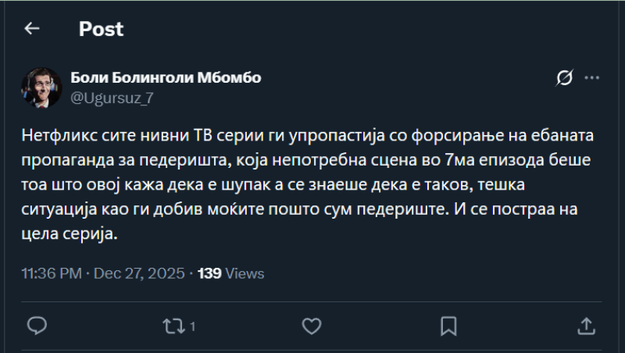Like the post with the heart
The image size is (625, 353).
pyautogui.click(x=312, y=325)
